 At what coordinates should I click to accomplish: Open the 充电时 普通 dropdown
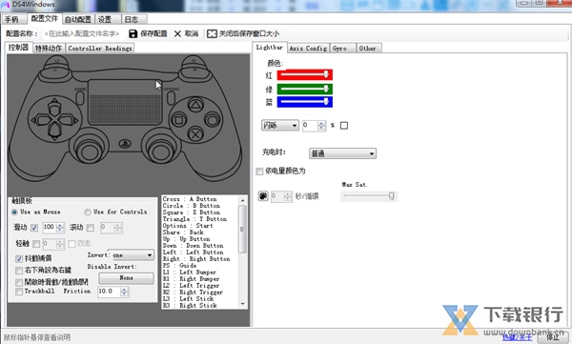[342, 153]
